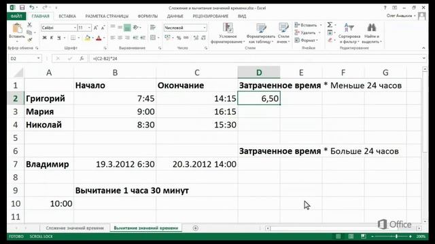
Task: Click the Cut scissors icon
Action: point(29,25)
